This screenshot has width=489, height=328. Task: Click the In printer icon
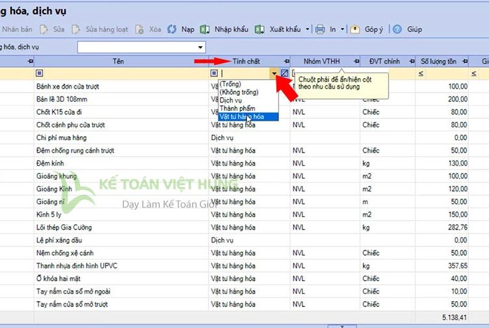coord(320,29)
